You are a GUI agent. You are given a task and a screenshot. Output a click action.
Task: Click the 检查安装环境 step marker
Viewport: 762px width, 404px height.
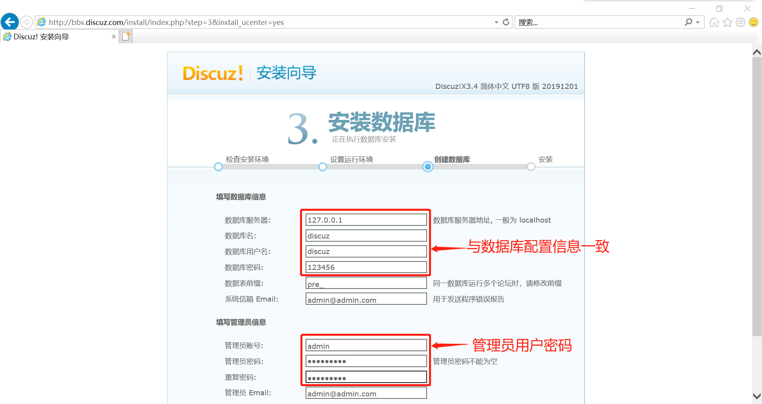coord(218,167)
